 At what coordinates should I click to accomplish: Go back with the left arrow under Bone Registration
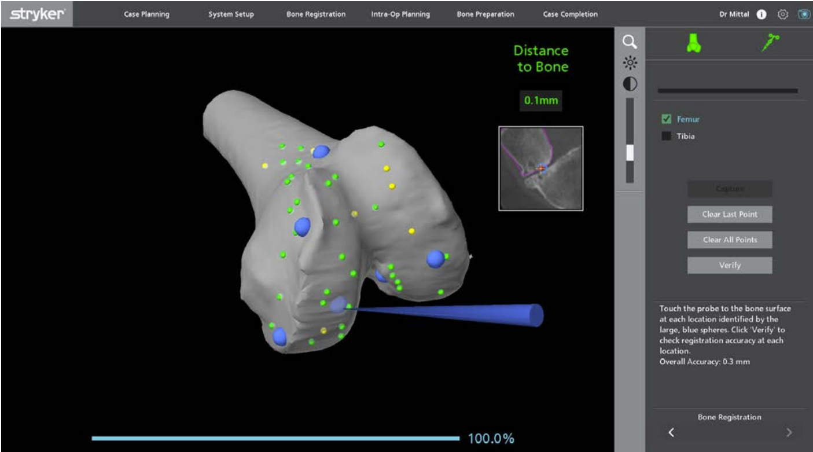pyautogui.click(x=671, y=432)
